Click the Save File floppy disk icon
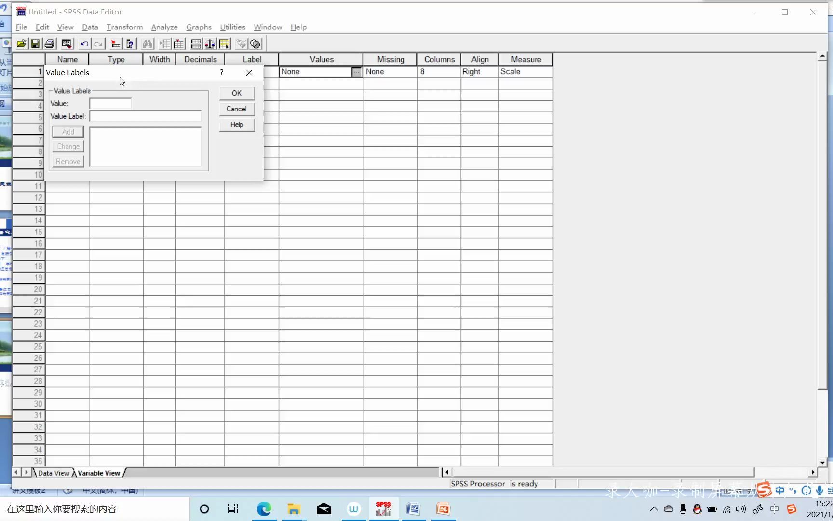Image resolution: width=833 pixels, height=521 pixels. 35,44
